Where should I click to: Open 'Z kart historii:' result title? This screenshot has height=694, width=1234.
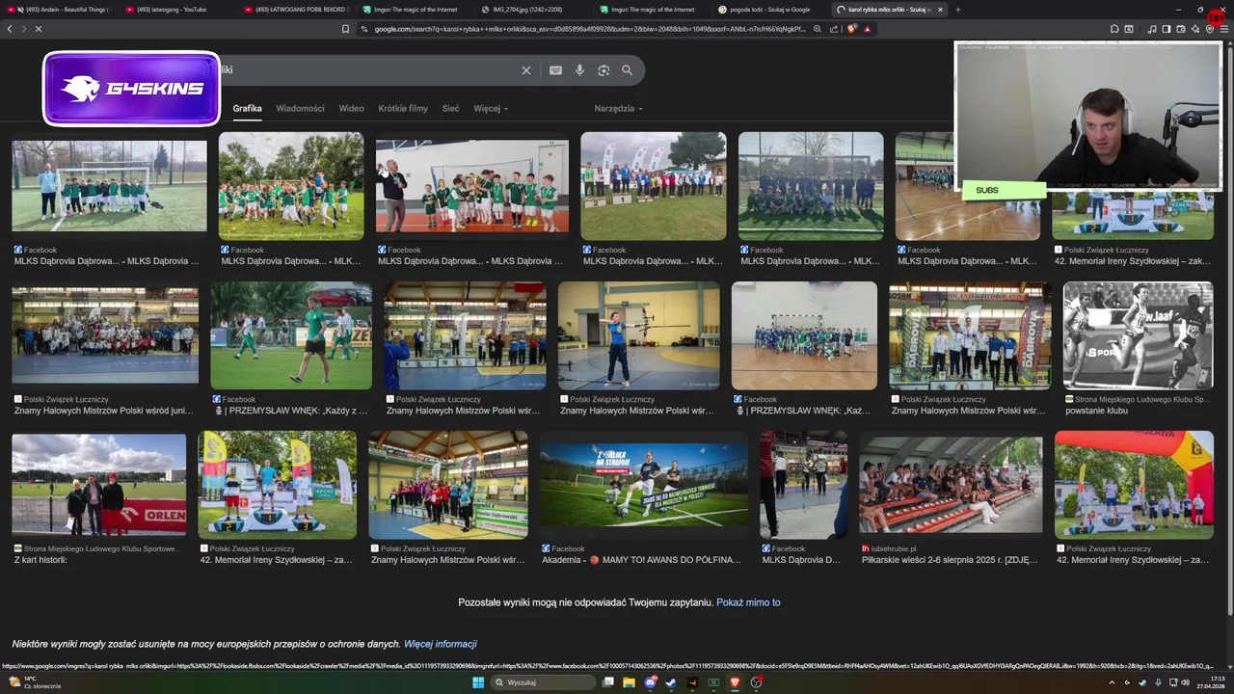[40, 560]
